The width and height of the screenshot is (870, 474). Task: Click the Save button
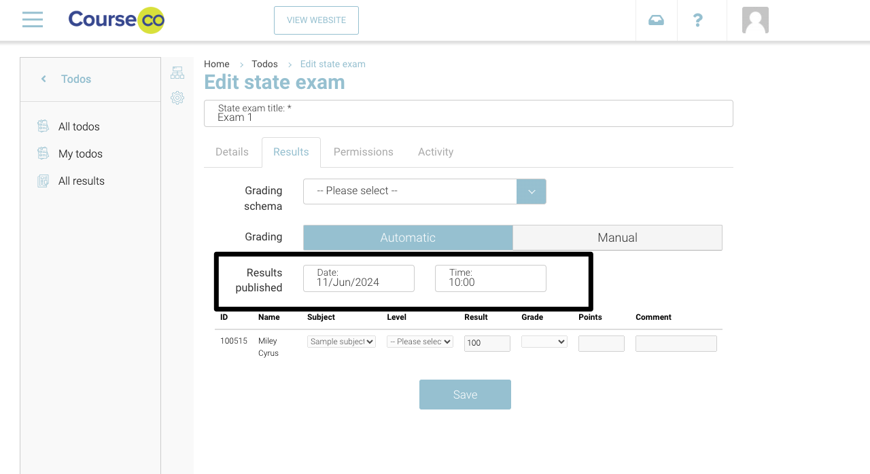[465, 395]
